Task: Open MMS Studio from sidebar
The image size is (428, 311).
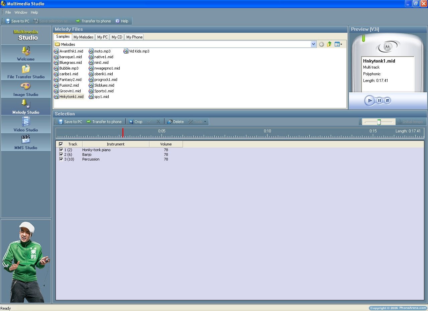Action: (26, 142)
